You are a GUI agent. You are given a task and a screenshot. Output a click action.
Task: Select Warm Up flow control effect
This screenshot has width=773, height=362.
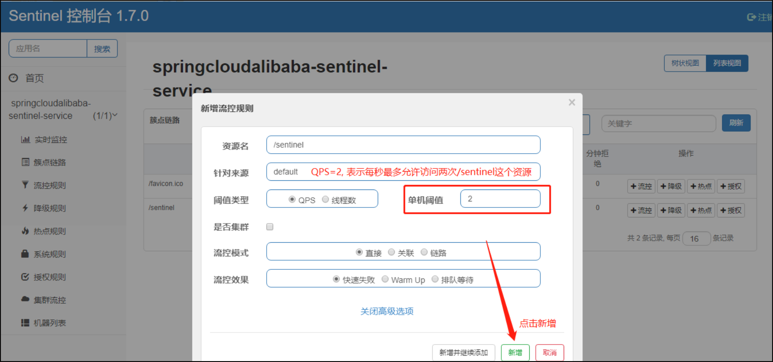click(x=385, y=279)
